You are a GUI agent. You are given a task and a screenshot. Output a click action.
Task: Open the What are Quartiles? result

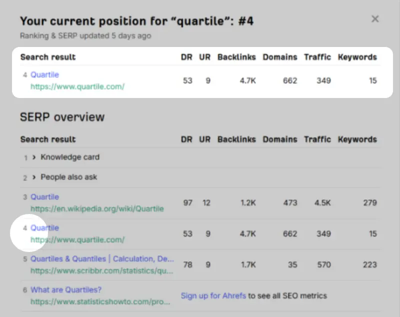66,290
